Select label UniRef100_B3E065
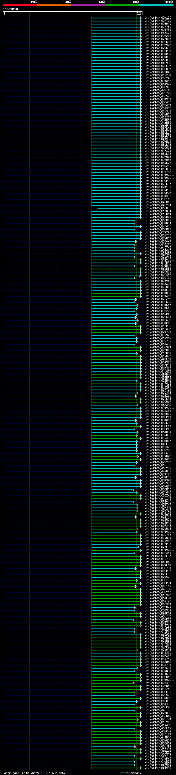Screen dimensions: 176x775 158,281
